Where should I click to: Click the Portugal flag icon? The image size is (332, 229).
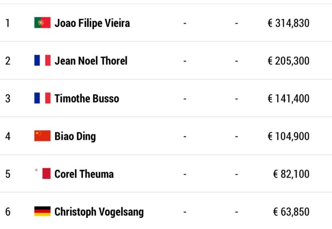42,23
